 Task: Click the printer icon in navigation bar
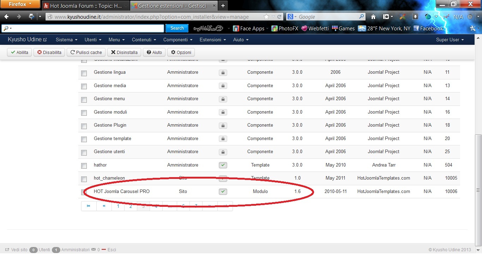(x=31, y=17)
